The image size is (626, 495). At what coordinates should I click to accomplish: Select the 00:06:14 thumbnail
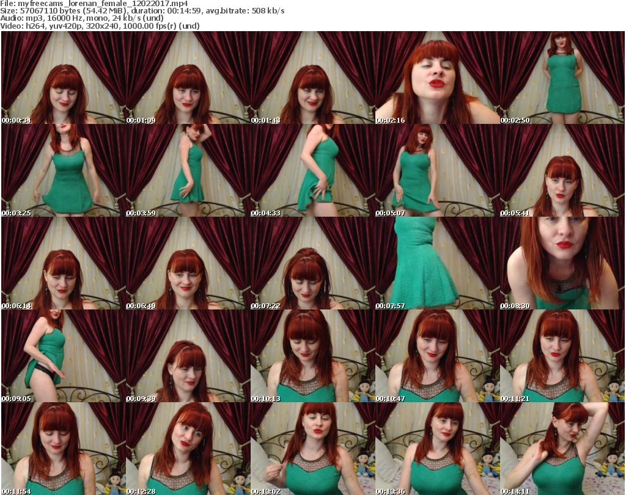(x=63, y=263)
